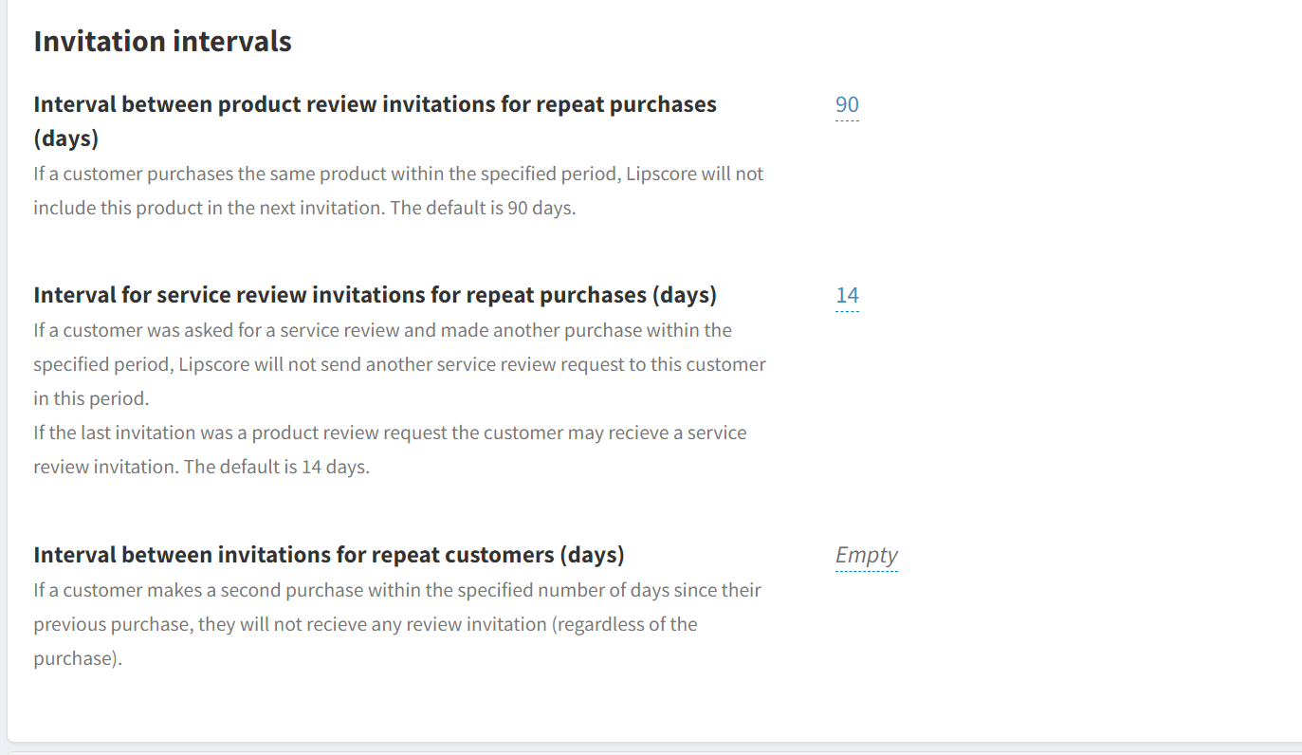Set the Empty repeat customers interval value
This screenshot has width=1302, height=755.
point(866,556)
